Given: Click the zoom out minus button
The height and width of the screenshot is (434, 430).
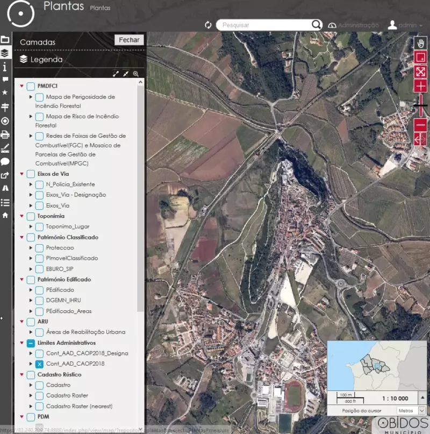Looking at the screenshot, I should tap(420, 125).
